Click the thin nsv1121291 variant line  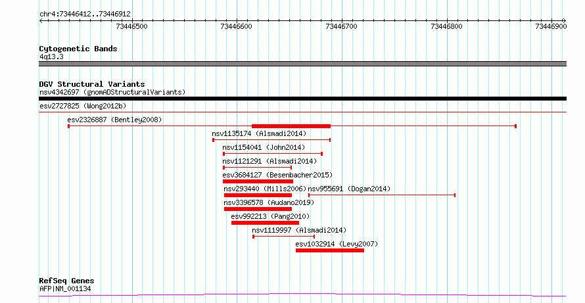(x=257, y=168)
